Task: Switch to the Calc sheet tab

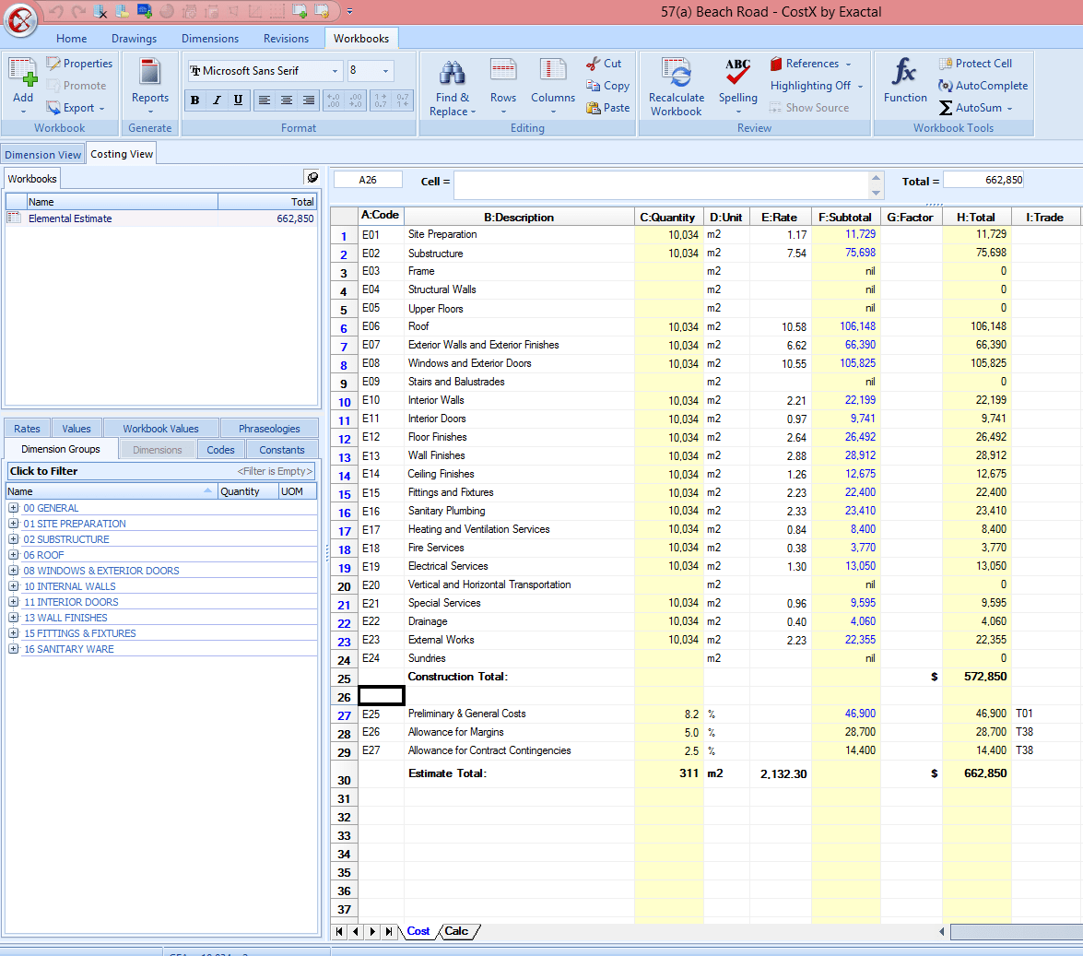Action: [456, 932]
